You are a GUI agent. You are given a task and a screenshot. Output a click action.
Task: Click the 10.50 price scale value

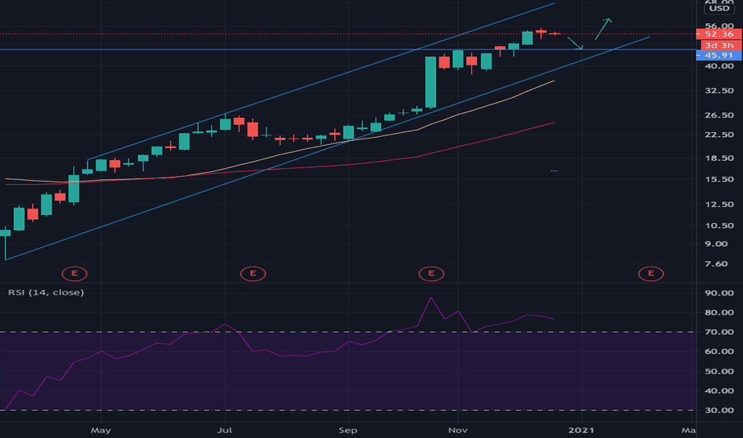[719, 225]
